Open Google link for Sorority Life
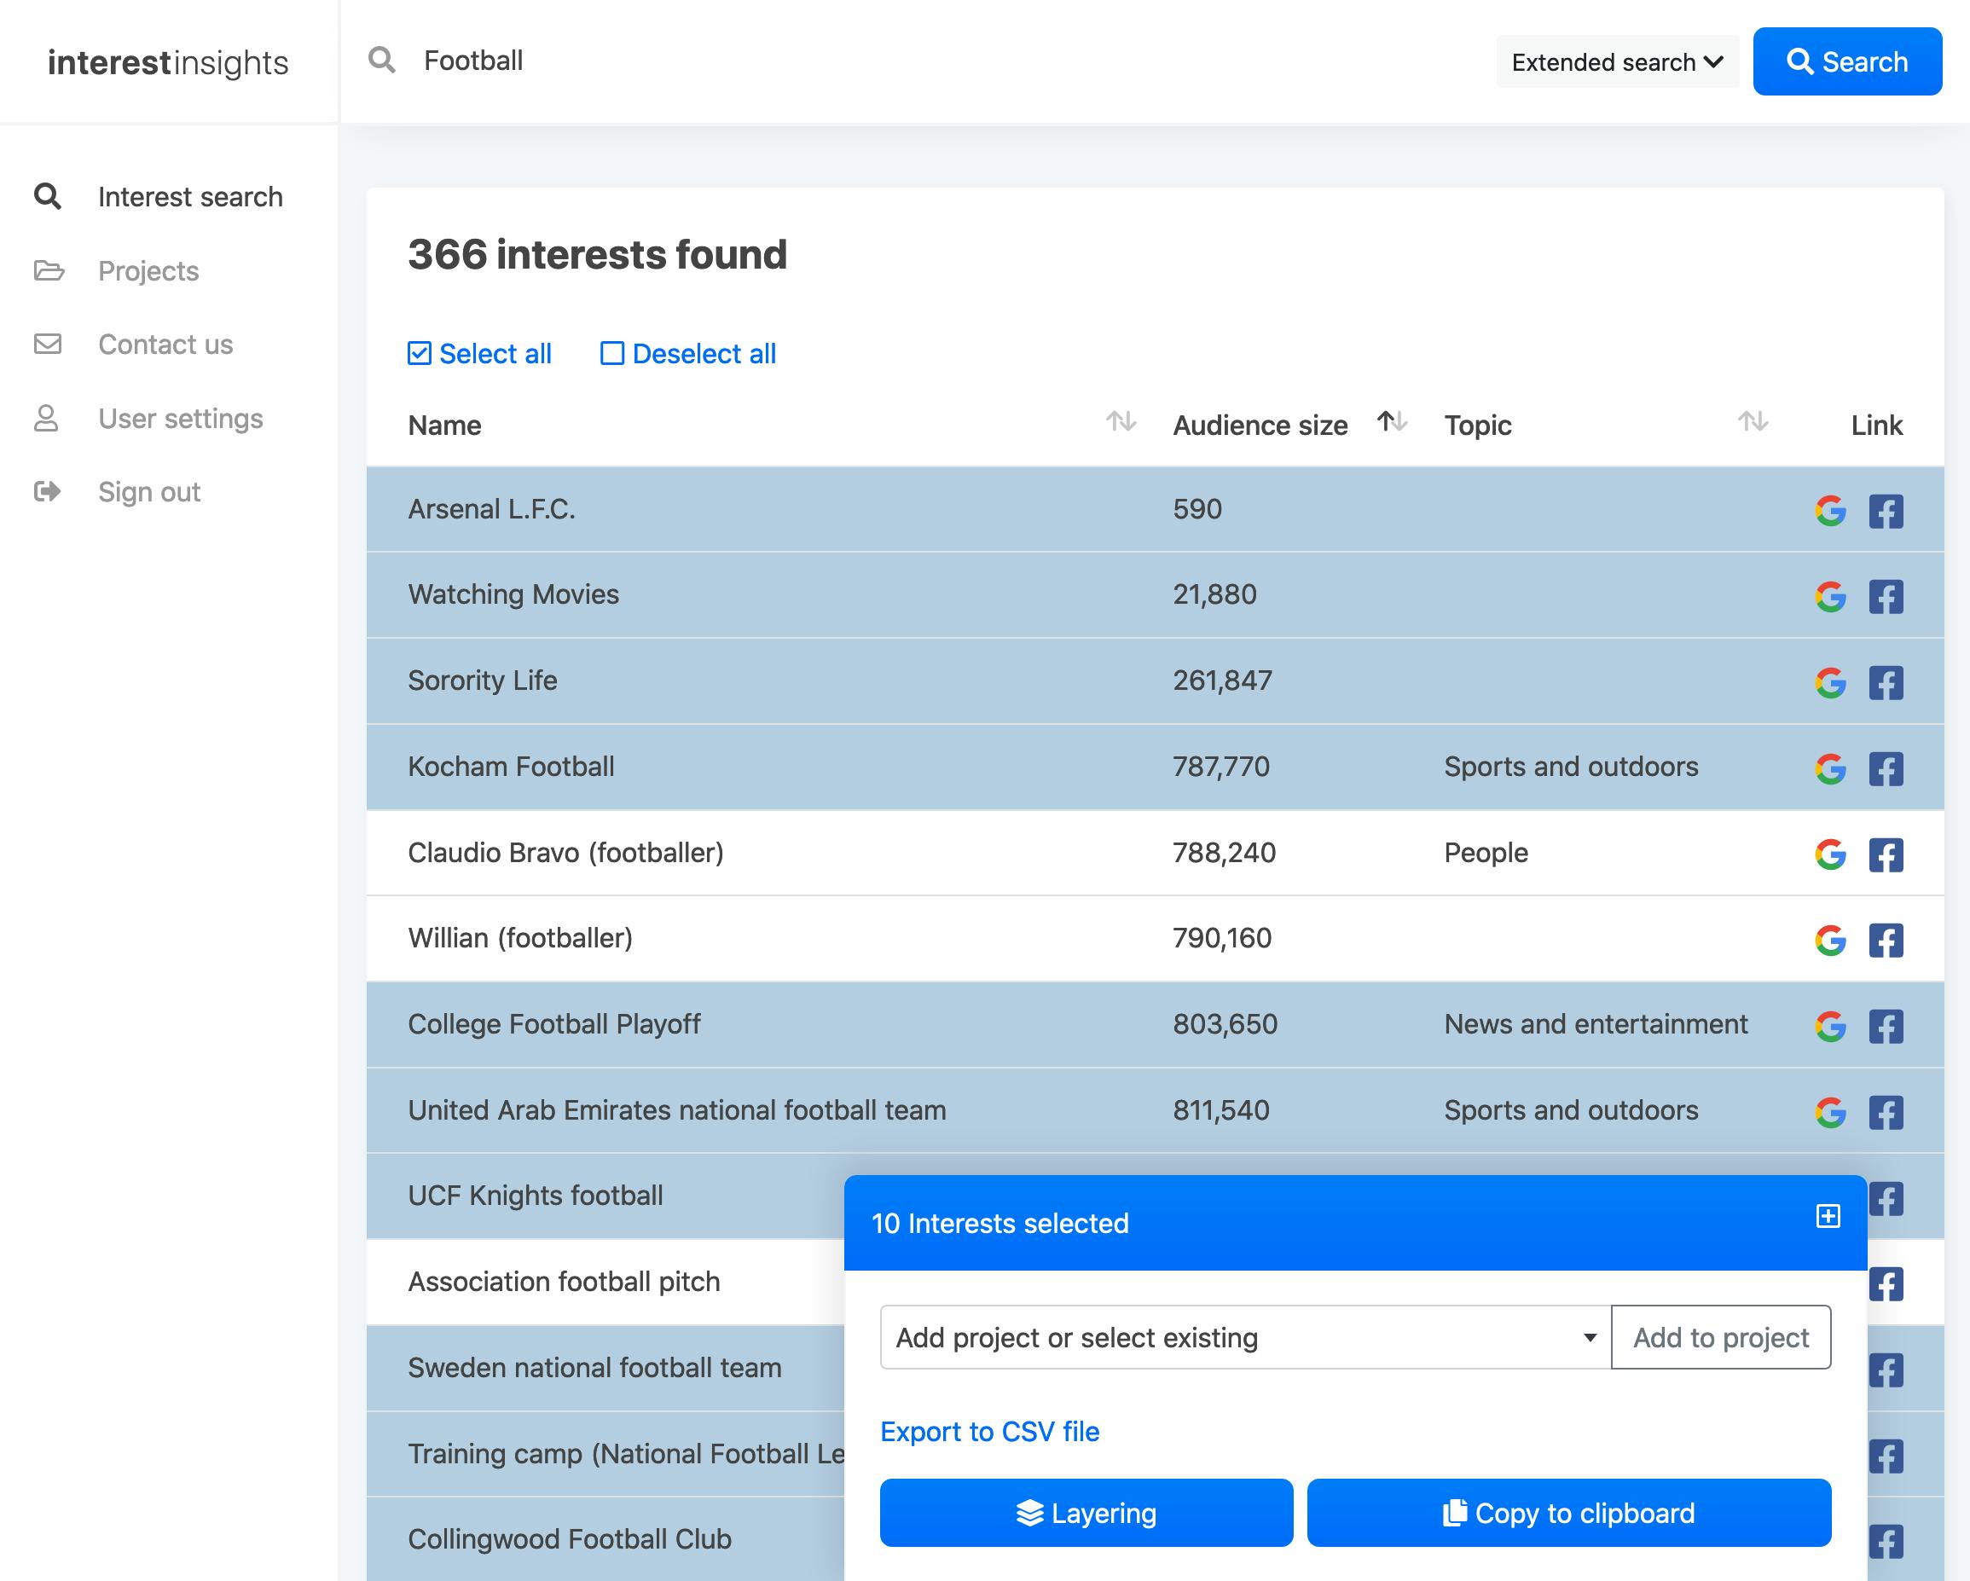The image size is (1970, 1581). coord(1830,683)
